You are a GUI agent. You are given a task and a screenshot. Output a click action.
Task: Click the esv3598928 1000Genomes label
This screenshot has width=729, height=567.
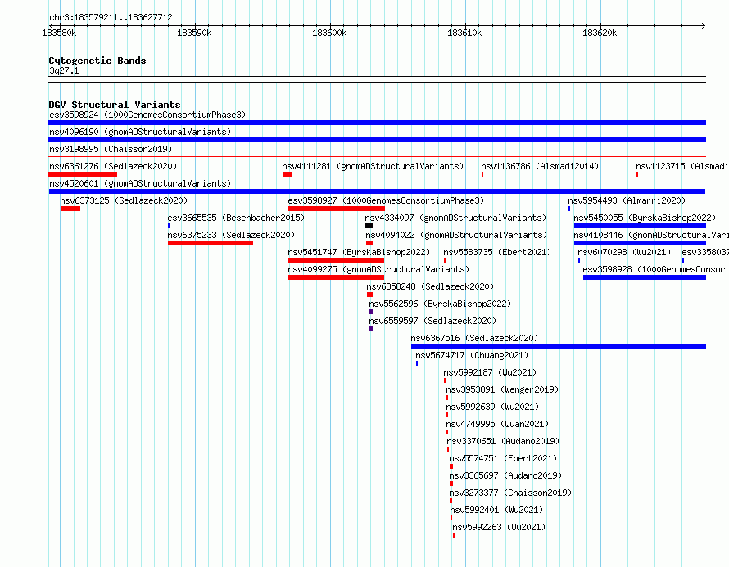(655, 269)
